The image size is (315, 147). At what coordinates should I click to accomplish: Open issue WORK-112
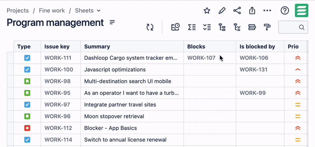pyautogui.click(x=58, y=128)
